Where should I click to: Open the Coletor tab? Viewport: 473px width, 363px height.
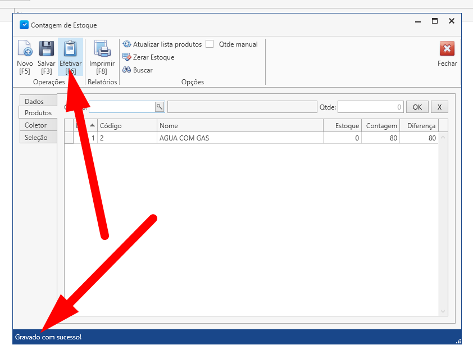click(35, 125)
